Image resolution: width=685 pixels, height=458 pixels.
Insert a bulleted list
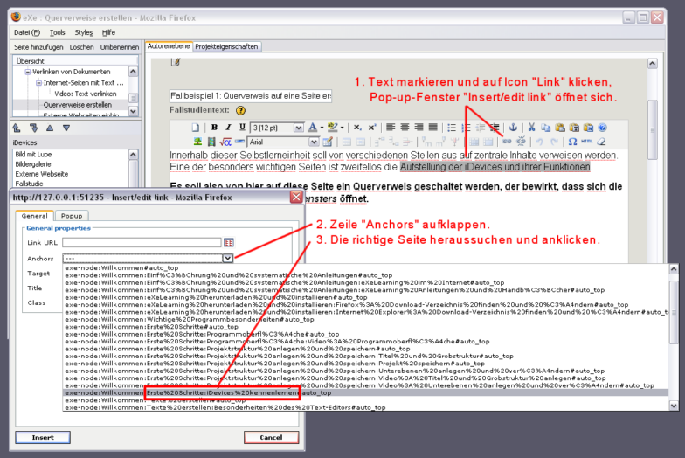coord(452,128)
